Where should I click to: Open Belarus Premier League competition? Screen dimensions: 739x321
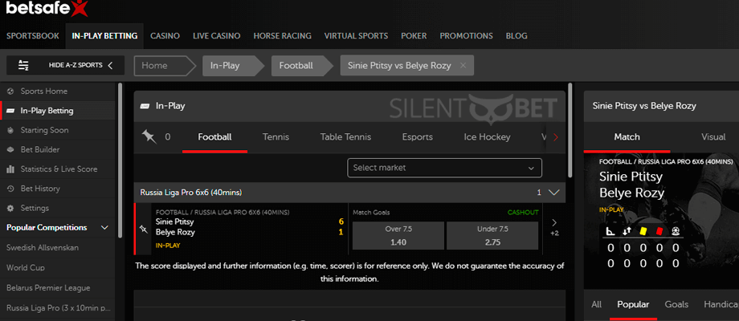(x=48, y=287)
